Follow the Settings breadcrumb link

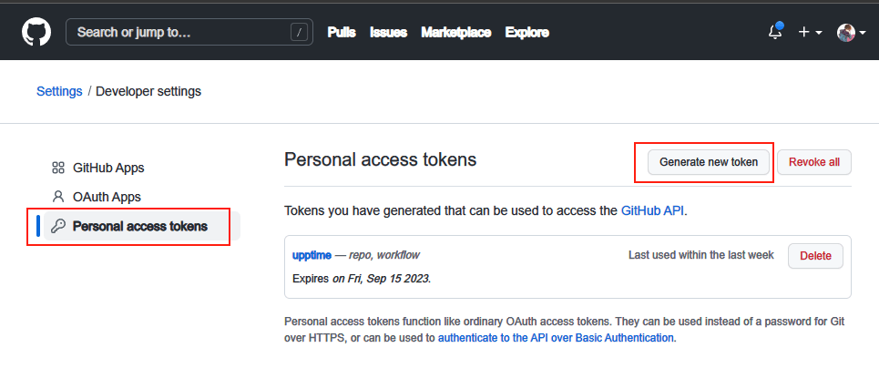click(x=59, y=91)
